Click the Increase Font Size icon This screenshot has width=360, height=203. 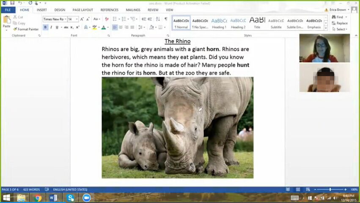[x=82, y=19]
